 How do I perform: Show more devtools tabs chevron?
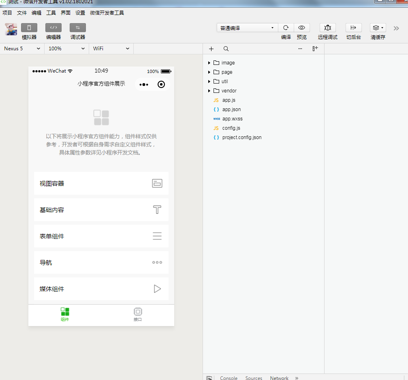pos(297,378)
